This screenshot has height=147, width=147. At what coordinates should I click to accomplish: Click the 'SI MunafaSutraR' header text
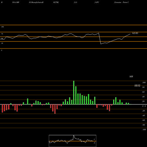pyautogui.click(x=36, y=2)
